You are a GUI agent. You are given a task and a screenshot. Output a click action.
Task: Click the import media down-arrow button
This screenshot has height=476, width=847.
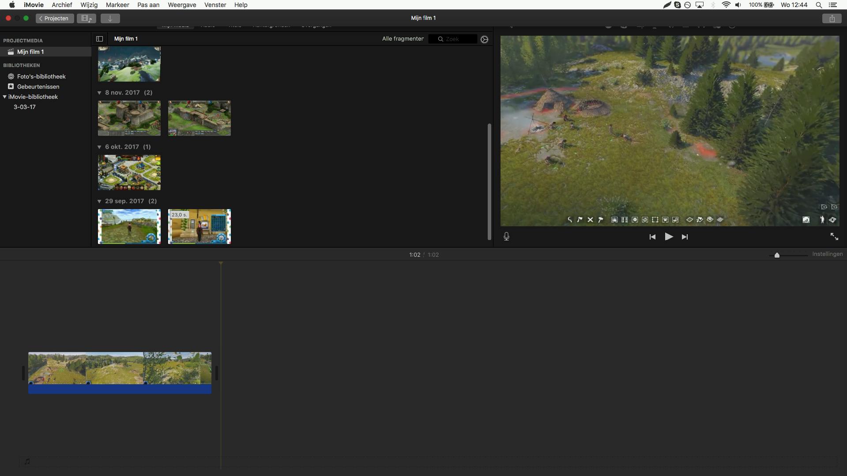(x=110, y=19)
